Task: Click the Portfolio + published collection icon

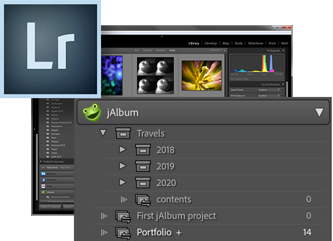Action: click(123, 233)
